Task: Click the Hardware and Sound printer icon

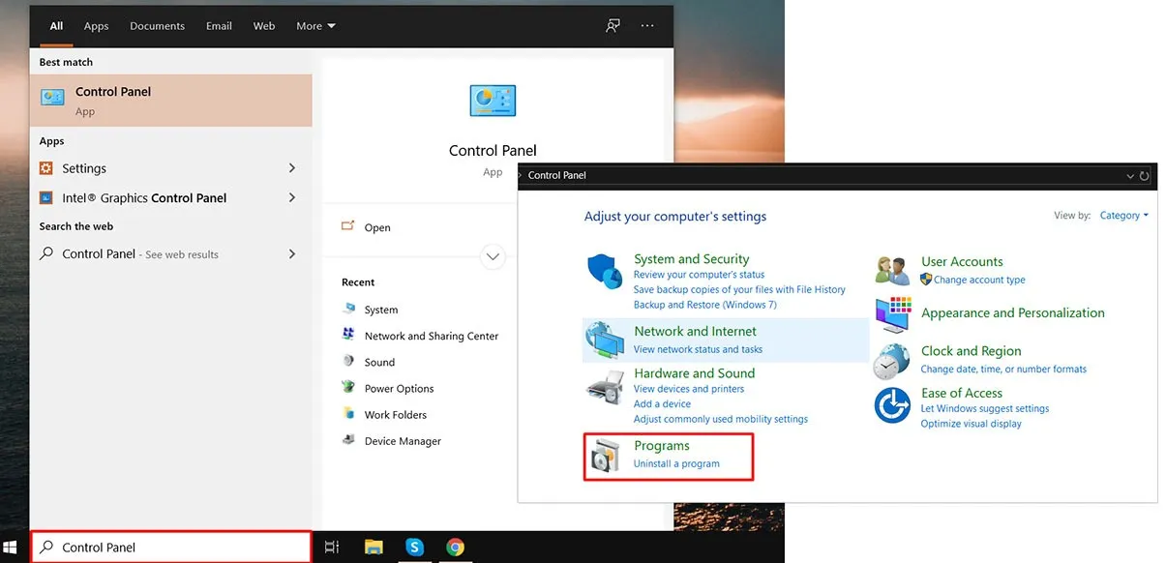Action: tap(606, 387)
